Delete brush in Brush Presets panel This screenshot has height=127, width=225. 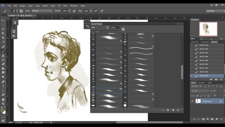pyautogui.click(x=178, y=110)
